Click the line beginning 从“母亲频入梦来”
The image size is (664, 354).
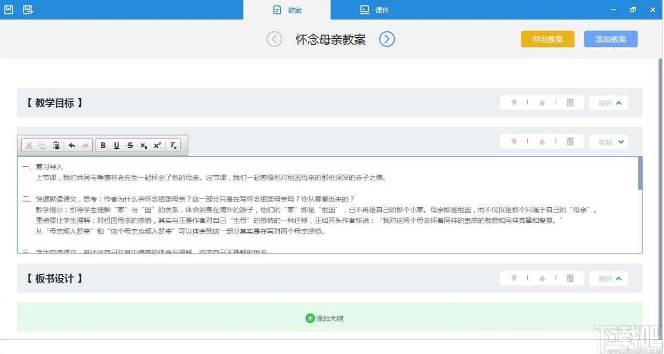pos(180,232)
